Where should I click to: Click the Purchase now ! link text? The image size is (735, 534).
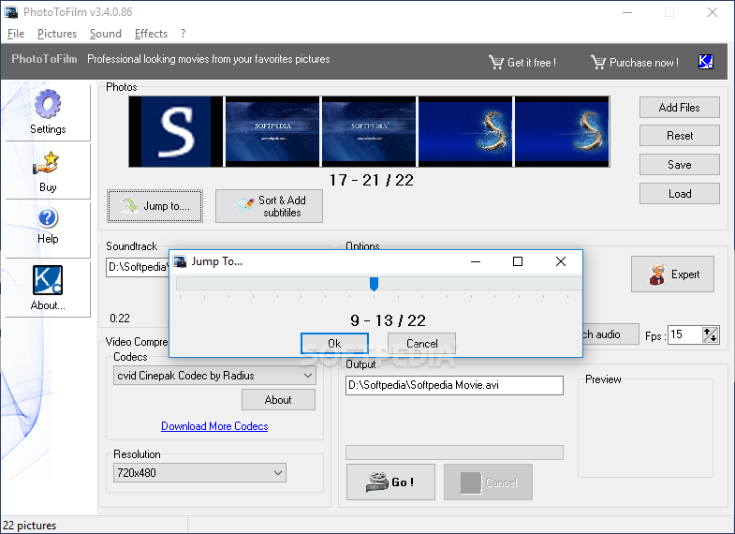pos(644,63)
